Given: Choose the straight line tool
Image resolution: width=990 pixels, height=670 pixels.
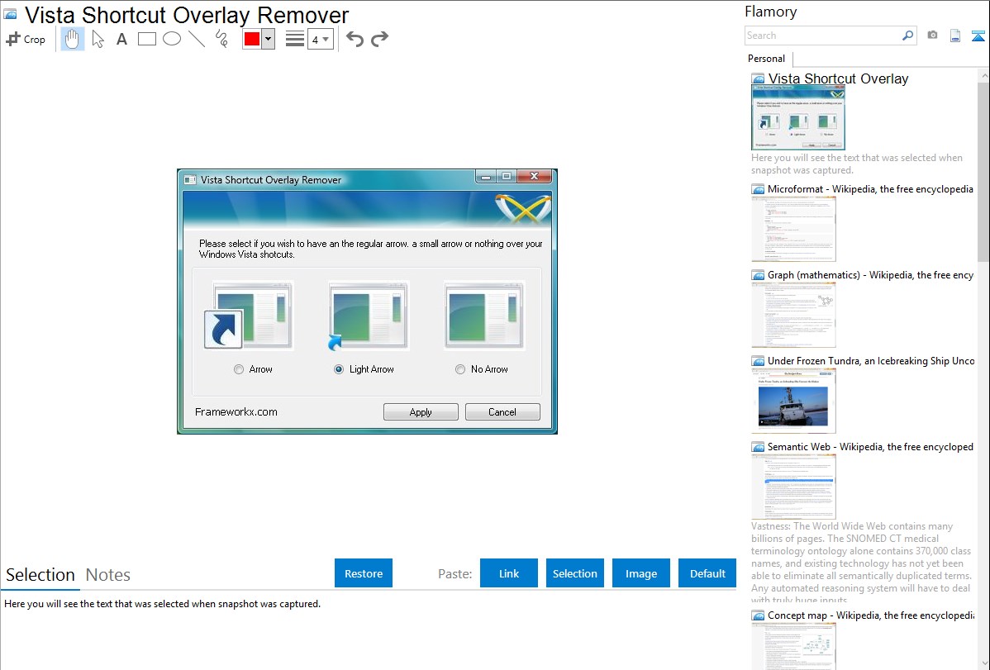Looking at the screenshot, I should point(197,39).
